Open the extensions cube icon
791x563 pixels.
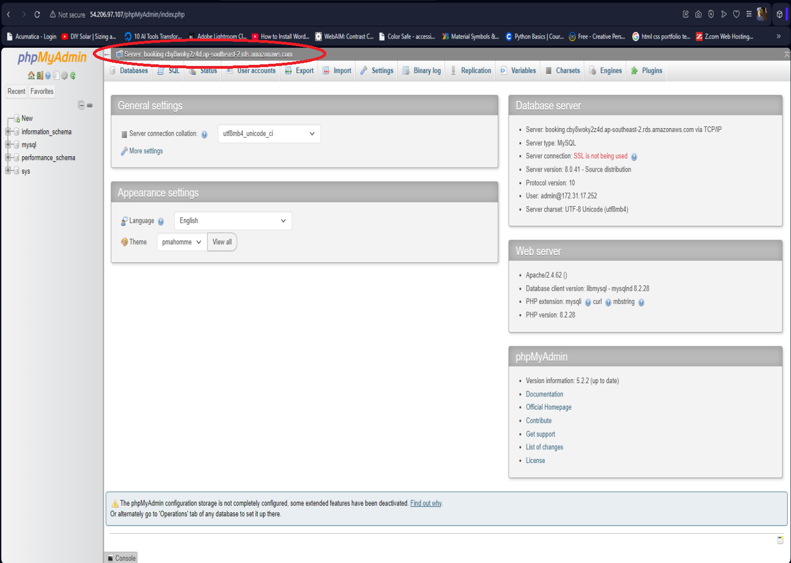coord(779,14)
